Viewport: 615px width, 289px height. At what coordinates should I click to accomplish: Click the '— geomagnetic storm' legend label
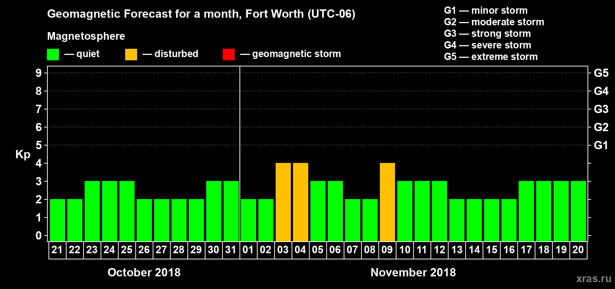click(290, 54)
